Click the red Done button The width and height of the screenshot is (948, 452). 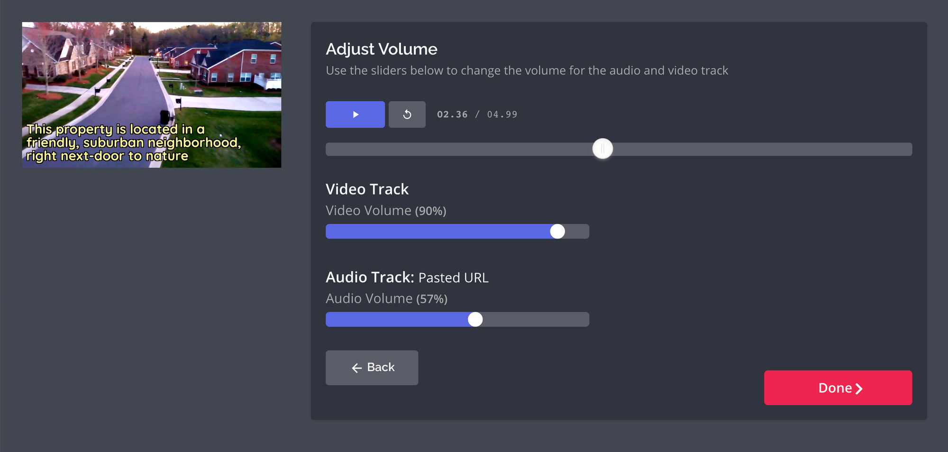click(838, 388)
